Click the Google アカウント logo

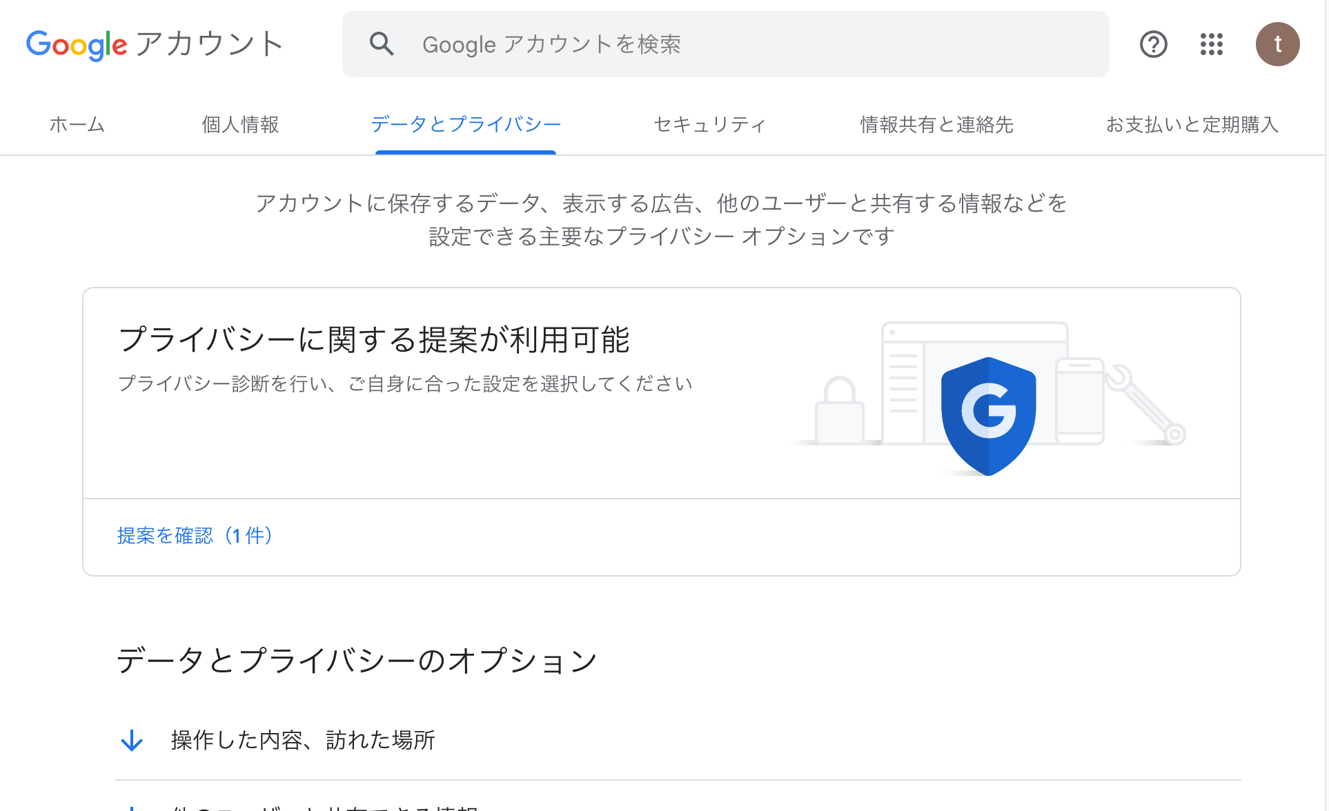click(x=155, y=45)
